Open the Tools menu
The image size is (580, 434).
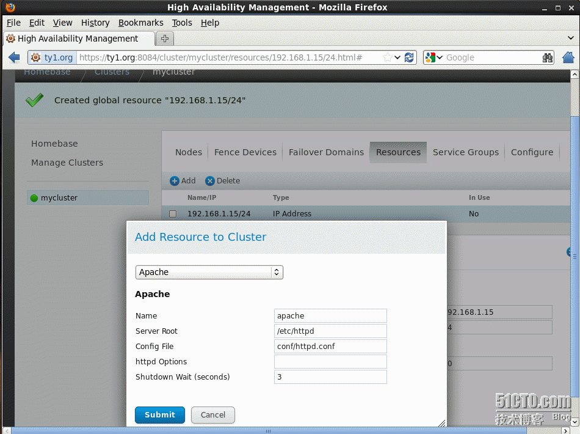(x=181, y=23)
